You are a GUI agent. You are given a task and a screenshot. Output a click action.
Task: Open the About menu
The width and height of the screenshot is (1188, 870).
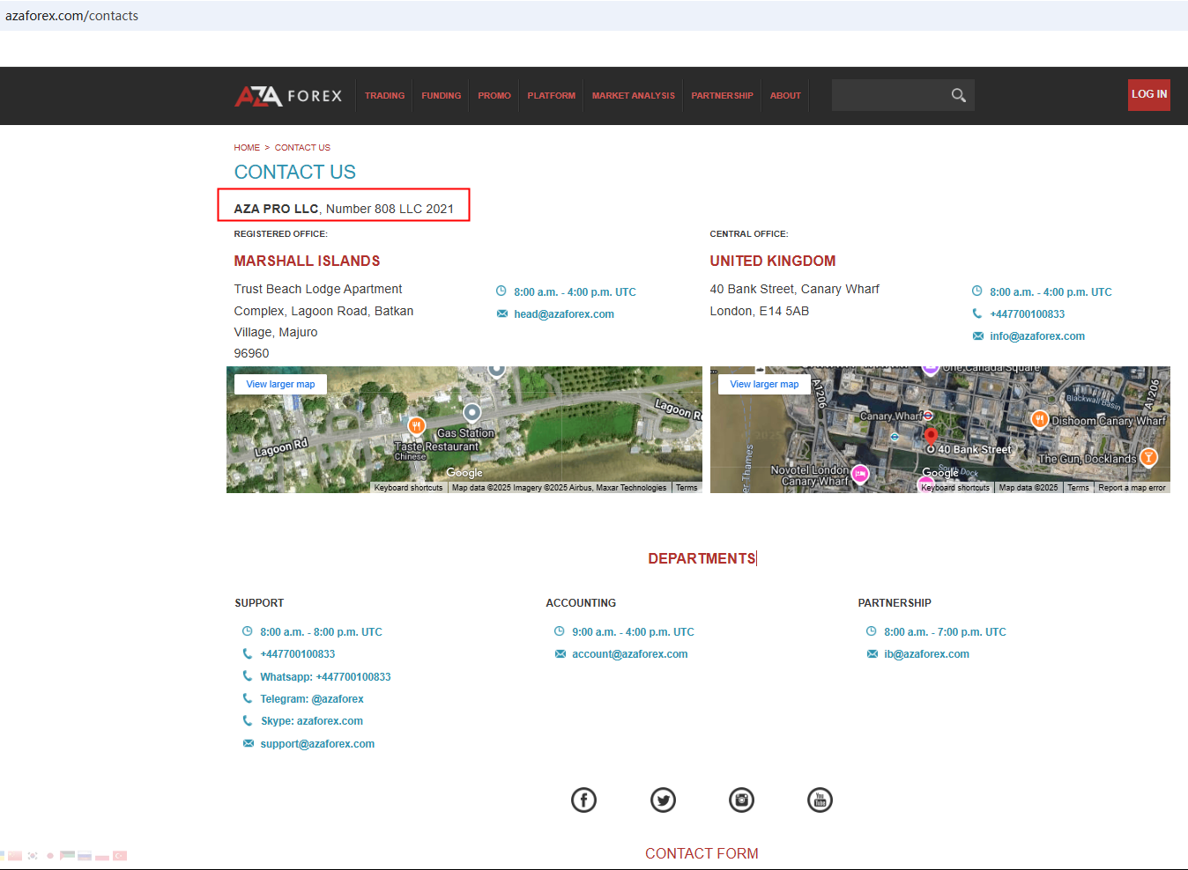[785, 96]
